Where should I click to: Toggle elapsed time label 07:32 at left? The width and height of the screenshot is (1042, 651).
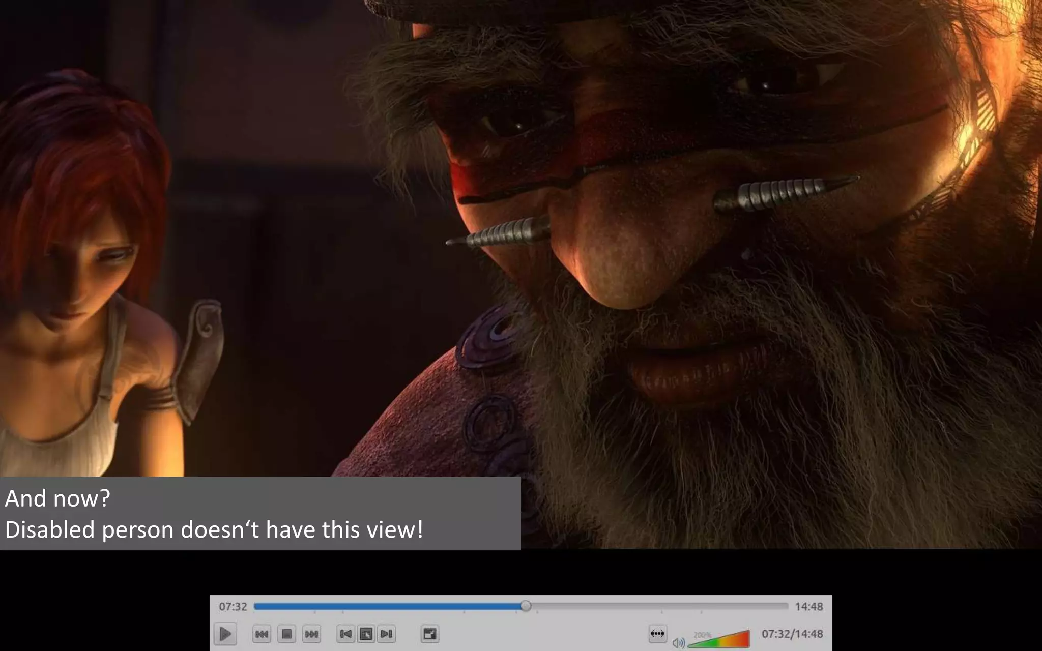(233, 606)
